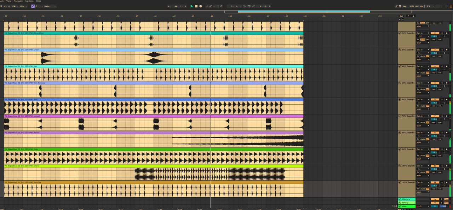Toggle track 4 activator button numbered 4

(435, 66)
